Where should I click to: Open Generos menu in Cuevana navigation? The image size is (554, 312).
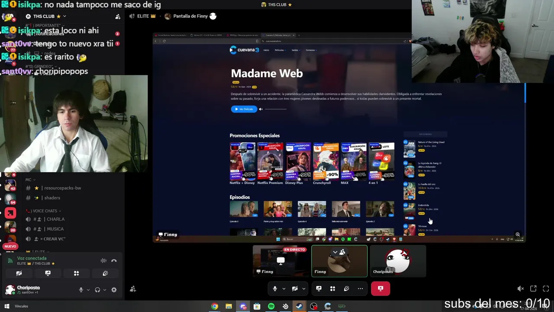(311, 50)
